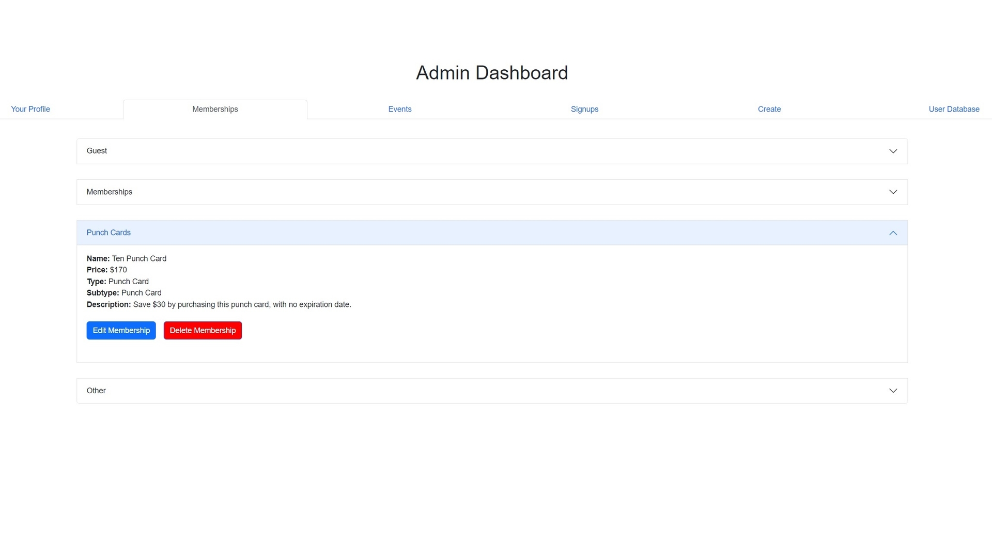Go to the Signups tab
This screenshot has height=557, width=992.
coord(584,109)
